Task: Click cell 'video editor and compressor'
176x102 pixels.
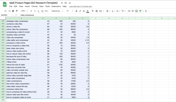Action: tap(21, 40)
